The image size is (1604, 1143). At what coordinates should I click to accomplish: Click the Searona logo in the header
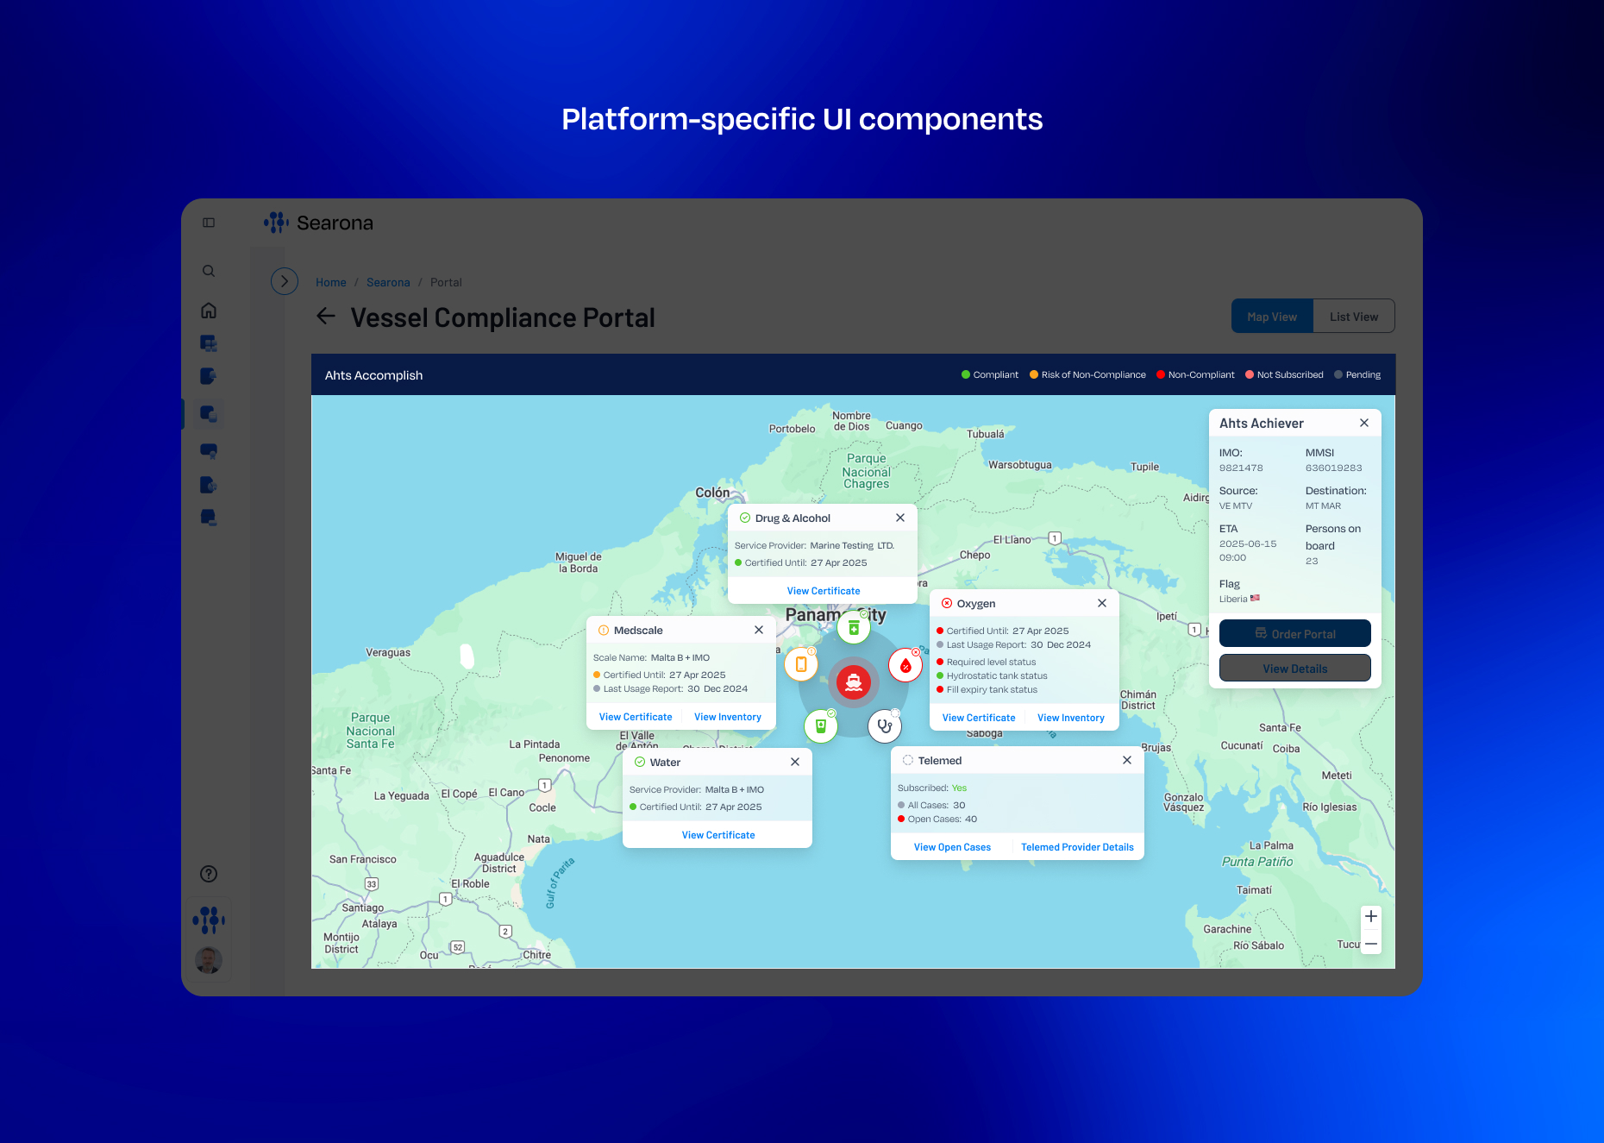click(x=319, y=223)
